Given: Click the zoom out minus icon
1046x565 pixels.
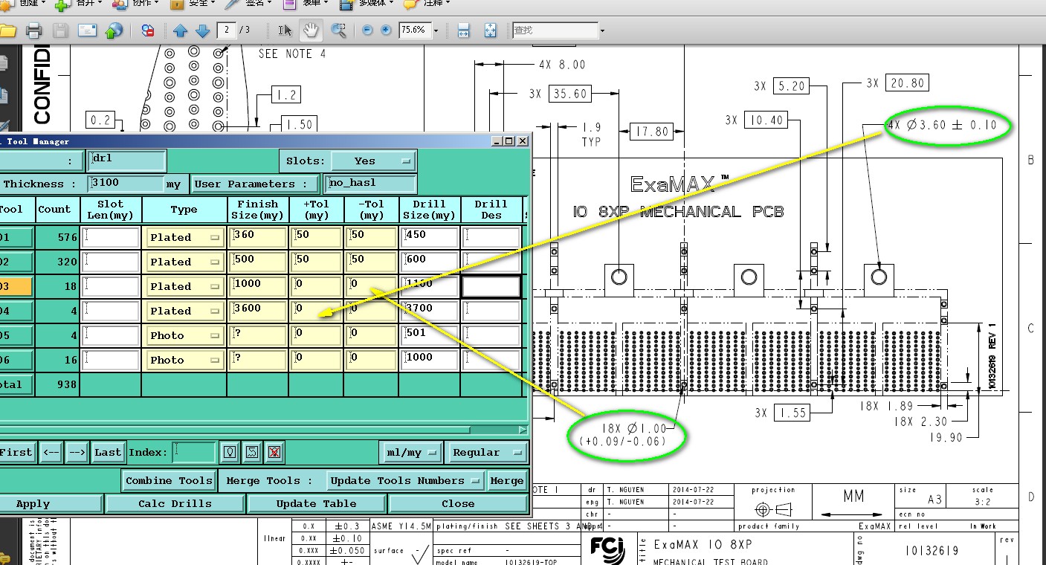Looking at the screenshot, I should (x=367, y=30).
